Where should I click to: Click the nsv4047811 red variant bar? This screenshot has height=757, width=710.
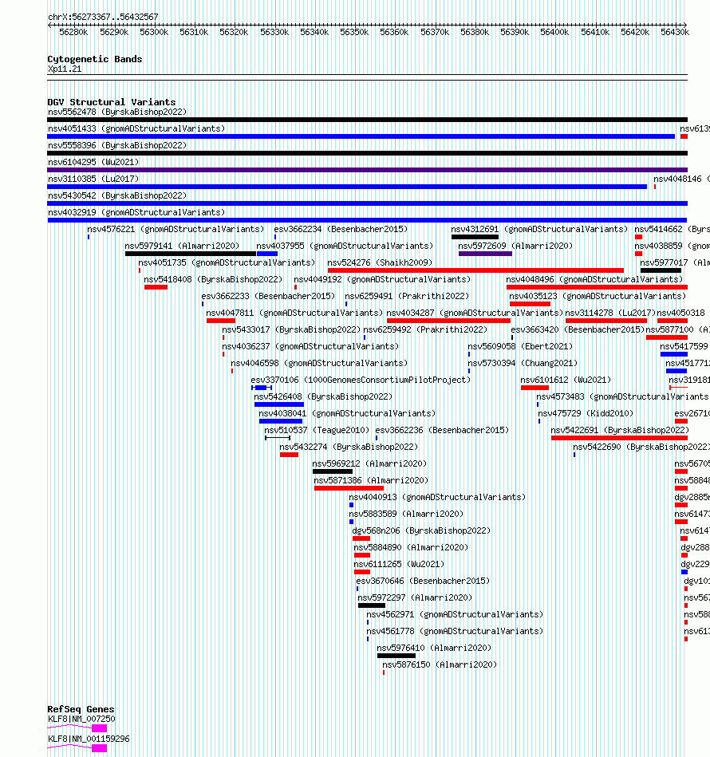point(221,321)
